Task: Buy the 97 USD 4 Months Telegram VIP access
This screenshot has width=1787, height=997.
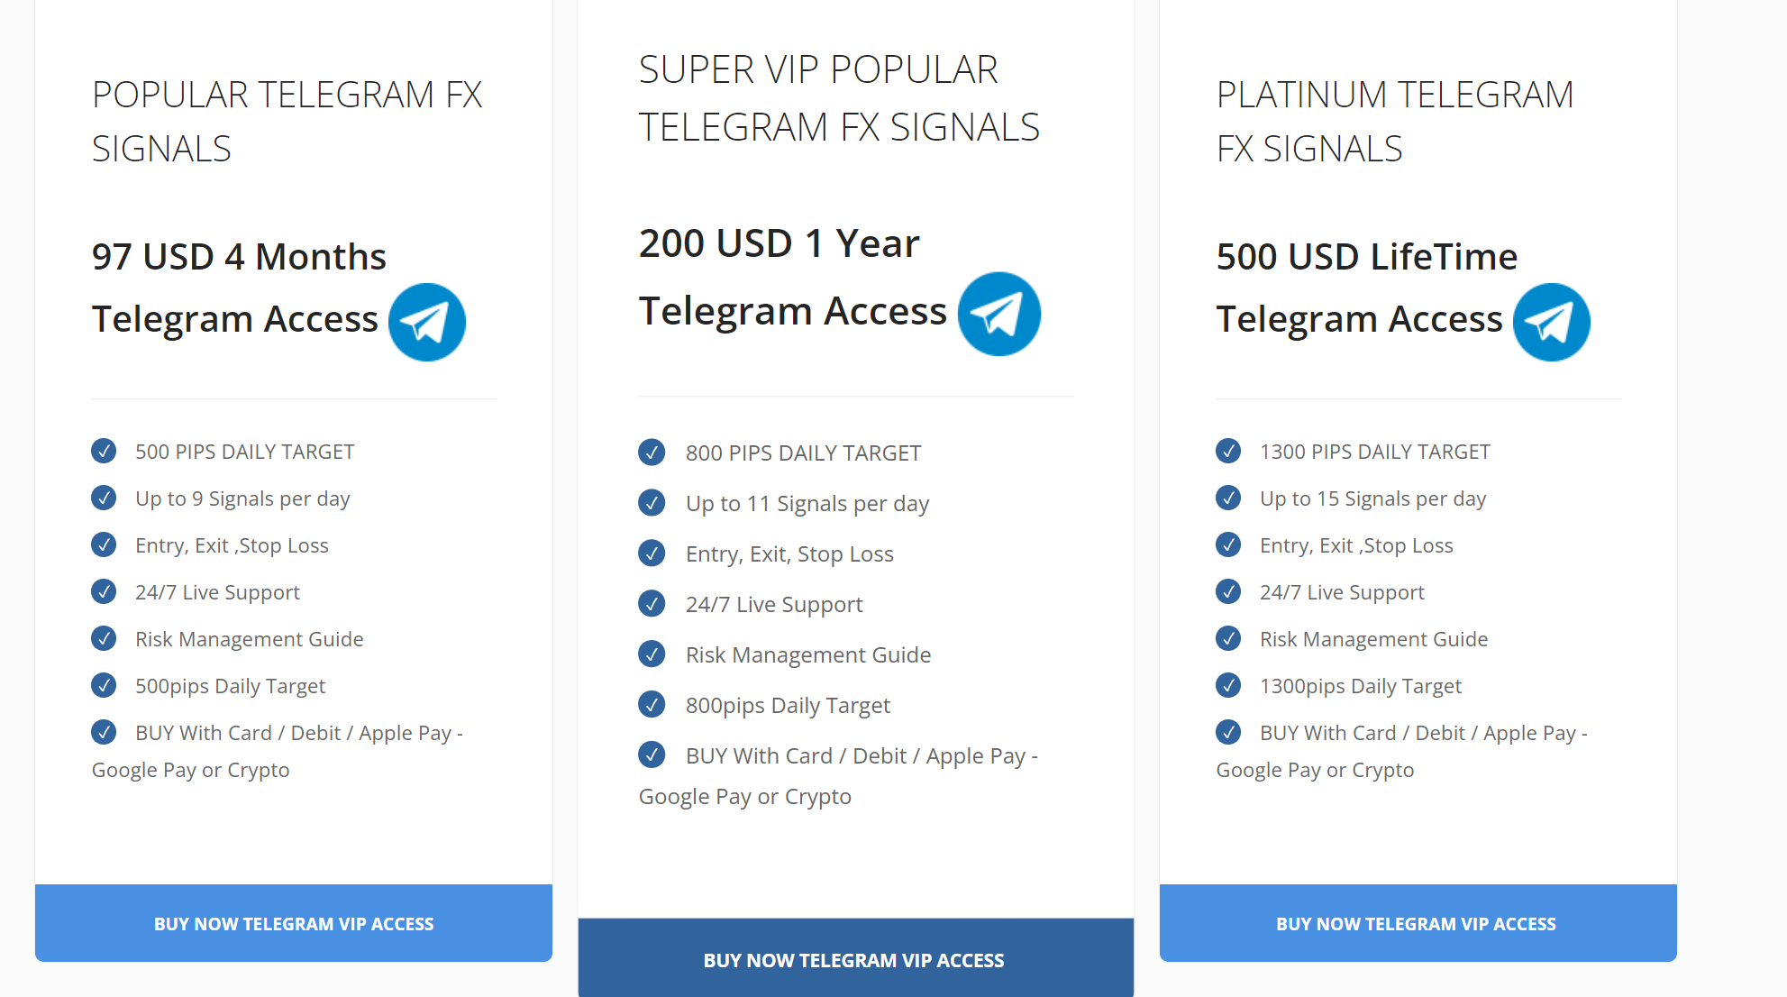Action: [294, 923]
